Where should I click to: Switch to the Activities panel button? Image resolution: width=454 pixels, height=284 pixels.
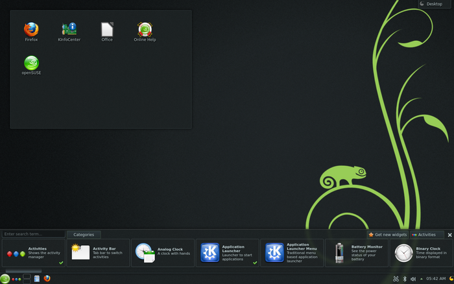coord(424,235)
